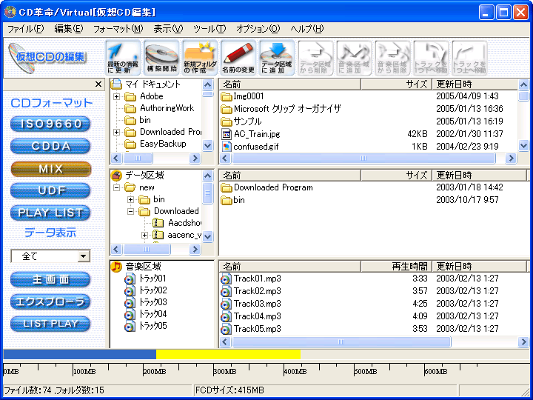Expand the Adobe folder node
This screenshot has height=400, width=533.
pyautogui.click(x=117, y=96)
